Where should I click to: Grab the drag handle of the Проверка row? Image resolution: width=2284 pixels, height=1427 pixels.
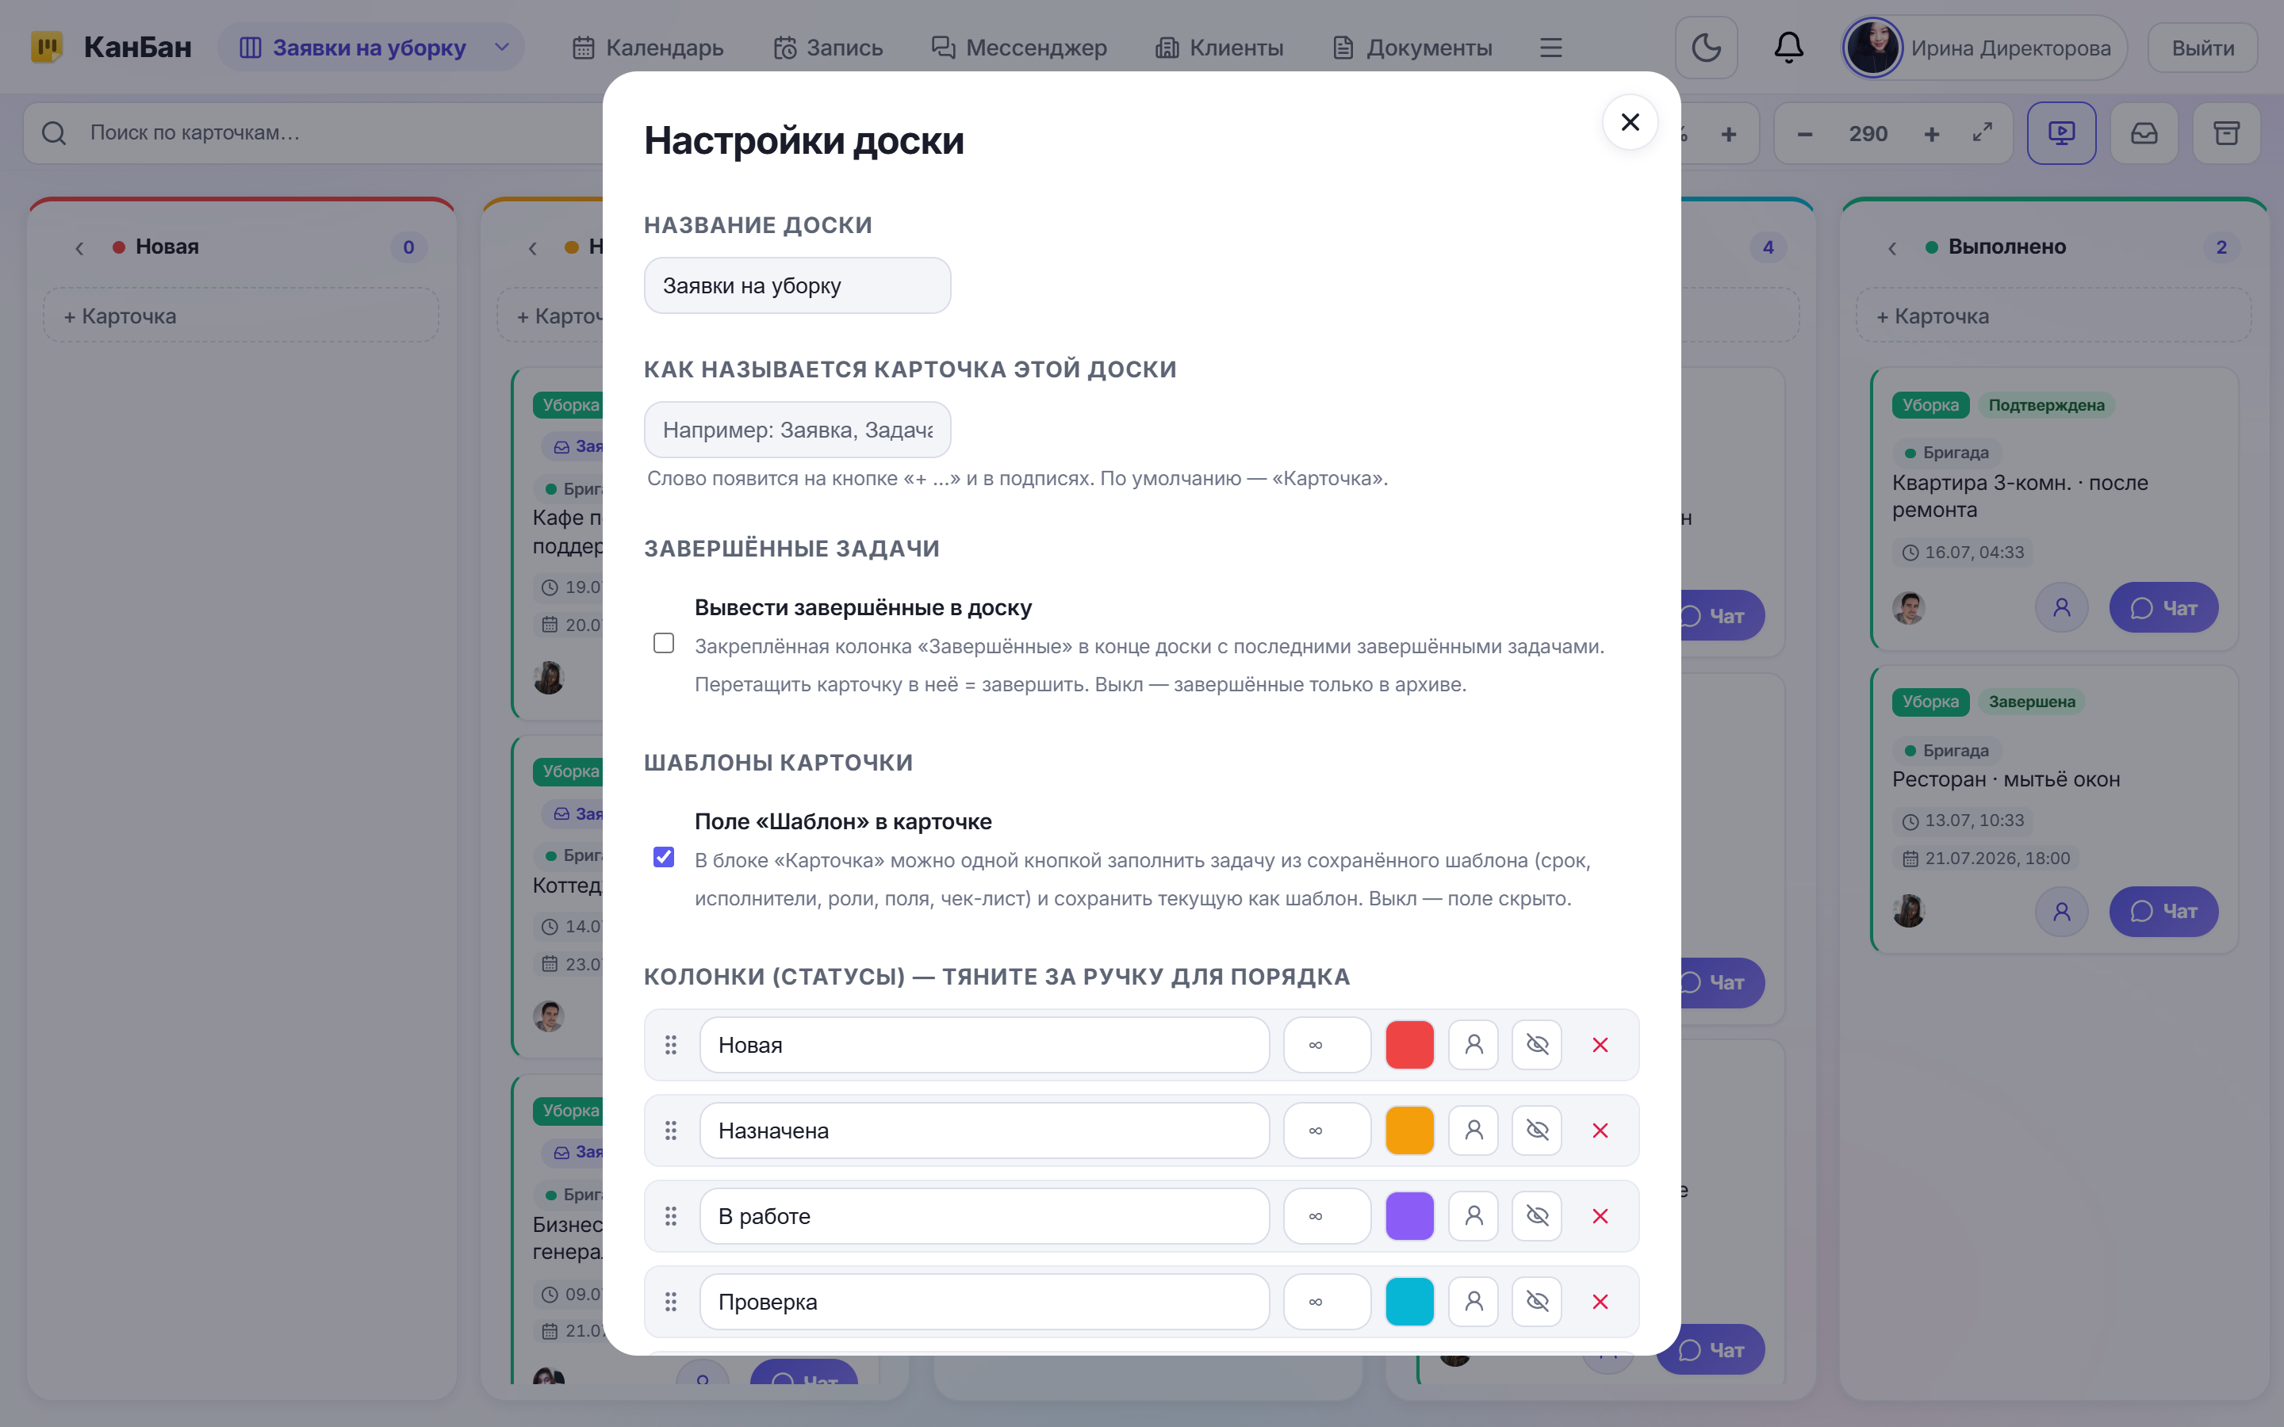coord(670,1302)
